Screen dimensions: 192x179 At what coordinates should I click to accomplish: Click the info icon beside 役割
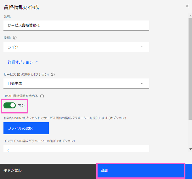[x=15, y=37]
